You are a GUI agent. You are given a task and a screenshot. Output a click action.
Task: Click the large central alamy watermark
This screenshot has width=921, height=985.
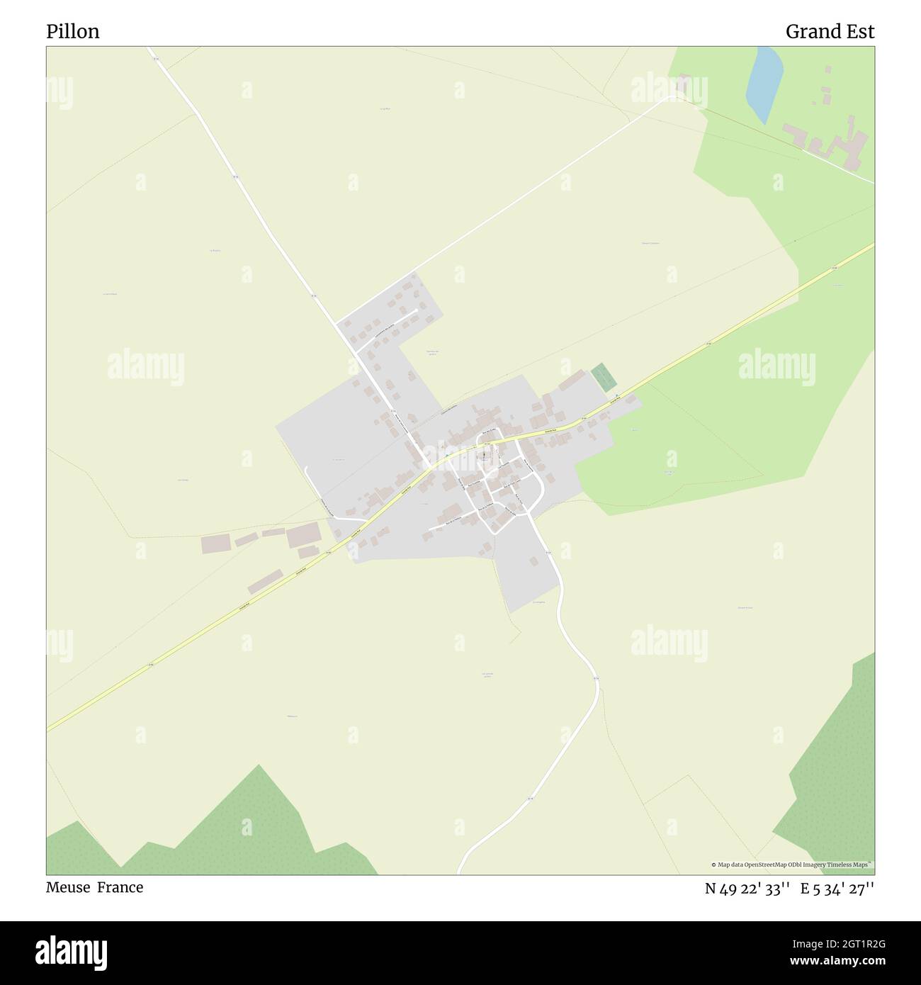point(460,453)
